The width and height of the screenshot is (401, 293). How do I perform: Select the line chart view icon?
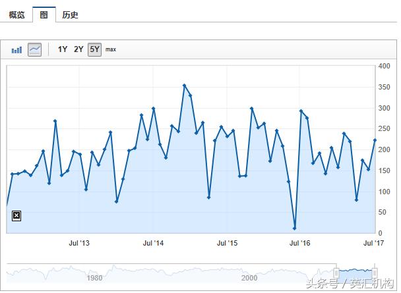[34, 49]
